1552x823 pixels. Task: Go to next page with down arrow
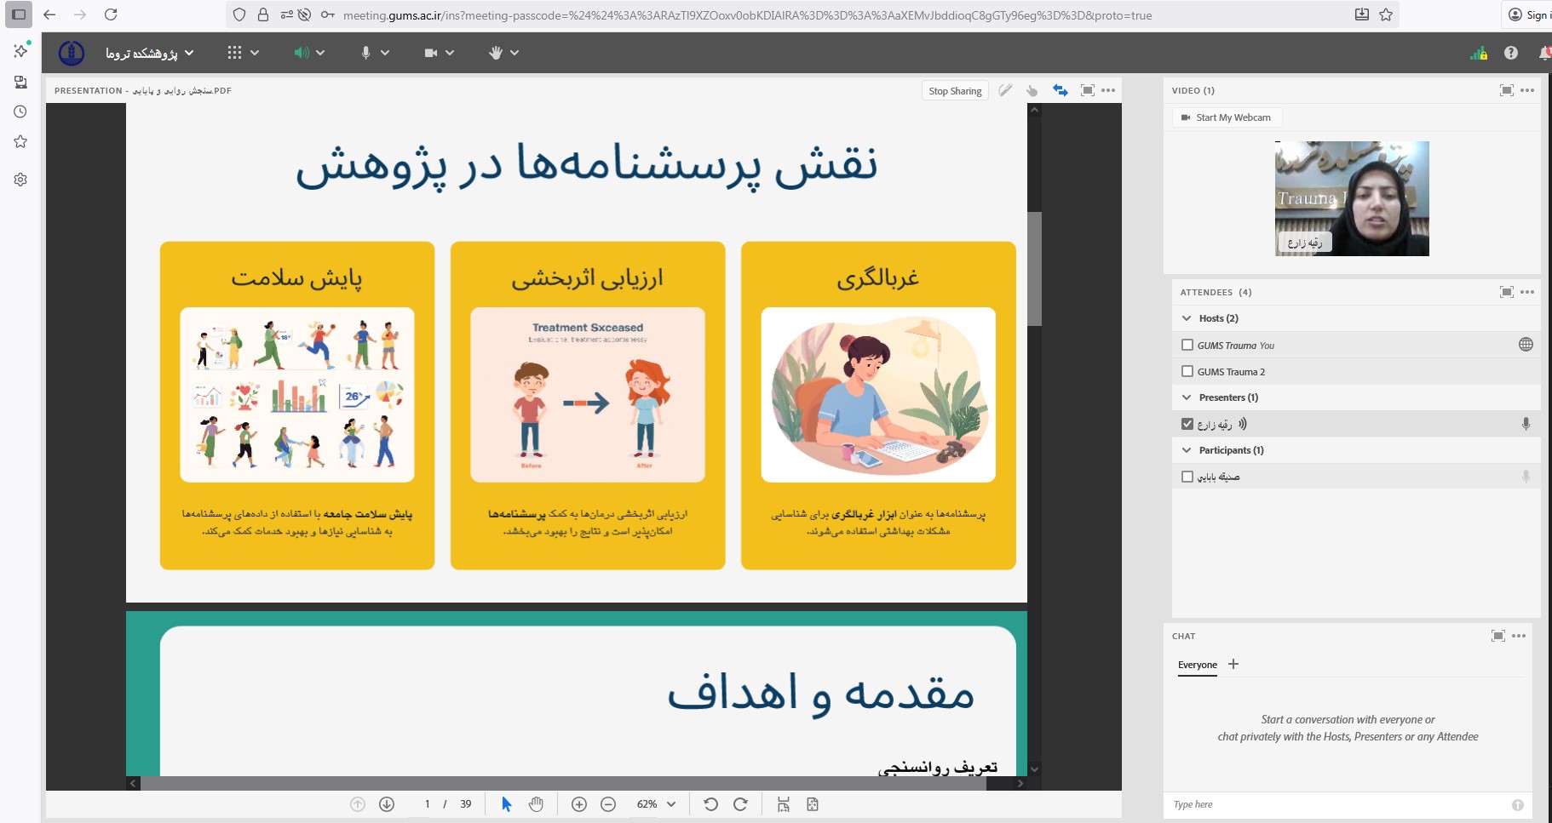pyautogui.click(x=387, y=804)
